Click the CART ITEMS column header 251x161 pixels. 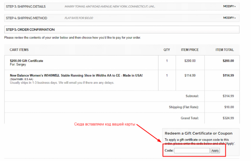tap(19, 50)
